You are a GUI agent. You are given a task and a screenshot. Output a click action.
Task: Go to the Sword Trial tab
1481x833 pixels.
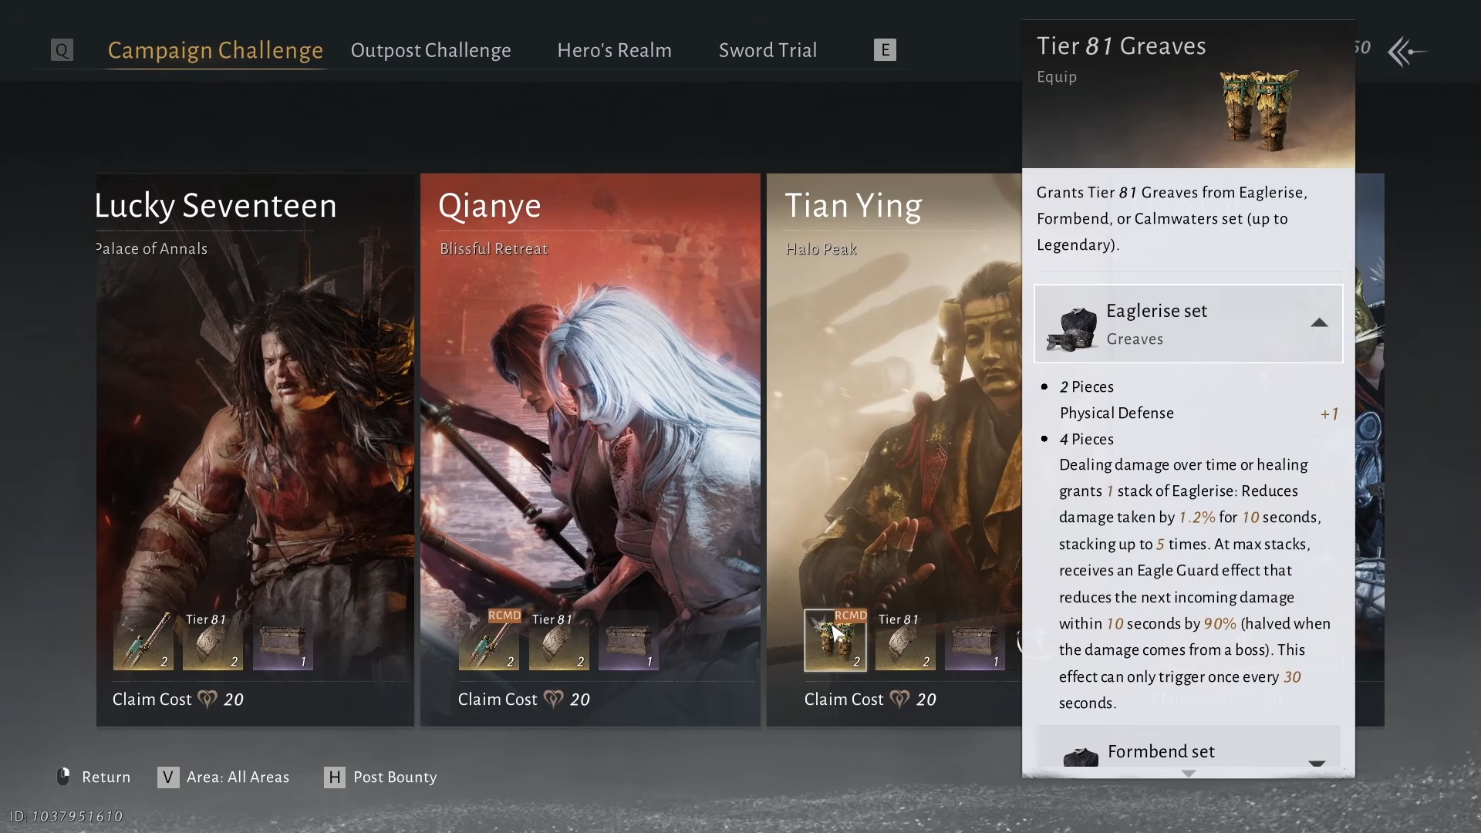pos(767,50)
